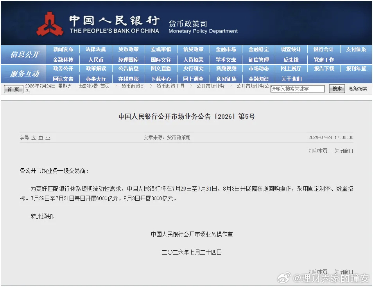Click the 特此通知 line
The width and height of the screenshot is (373, 287).
43,216
